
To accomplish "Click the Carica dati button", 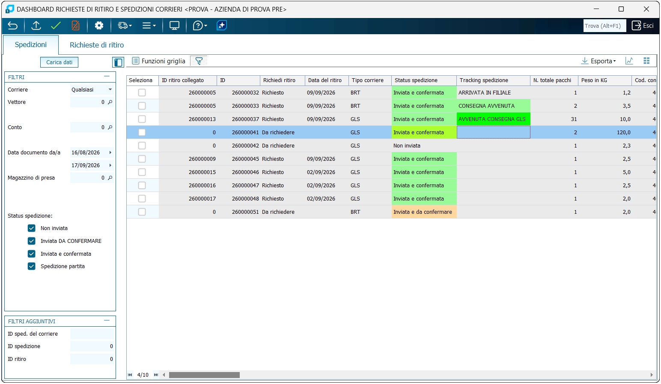I will (x=60, y=62).
